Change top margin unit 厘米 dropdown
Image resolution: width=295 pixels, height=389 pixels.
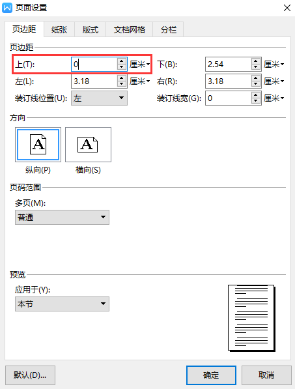click(139, 65)
